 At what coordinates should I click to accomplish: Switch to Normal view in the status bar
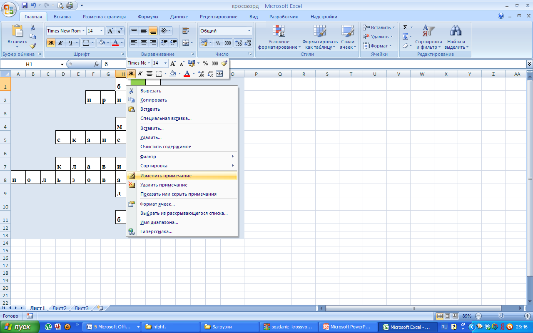coord(440,316)
